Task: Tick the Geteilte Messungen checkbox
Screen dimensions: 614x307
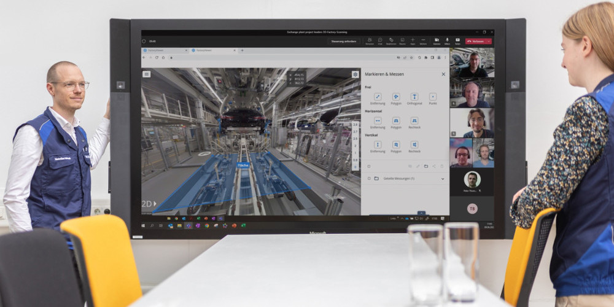Action: (x=369, y=179)
